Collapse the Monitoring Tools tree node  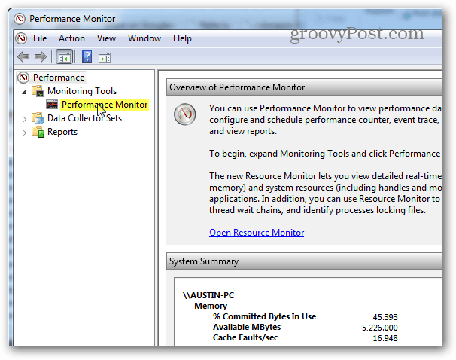click(24, 92)
